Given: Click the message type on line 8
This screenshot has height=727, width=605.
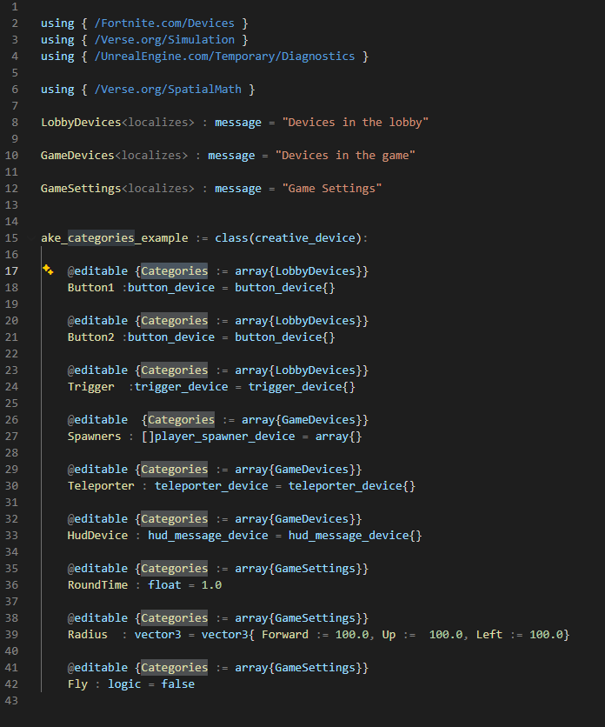Looking at the screenshot, I should tap(238, 123).
